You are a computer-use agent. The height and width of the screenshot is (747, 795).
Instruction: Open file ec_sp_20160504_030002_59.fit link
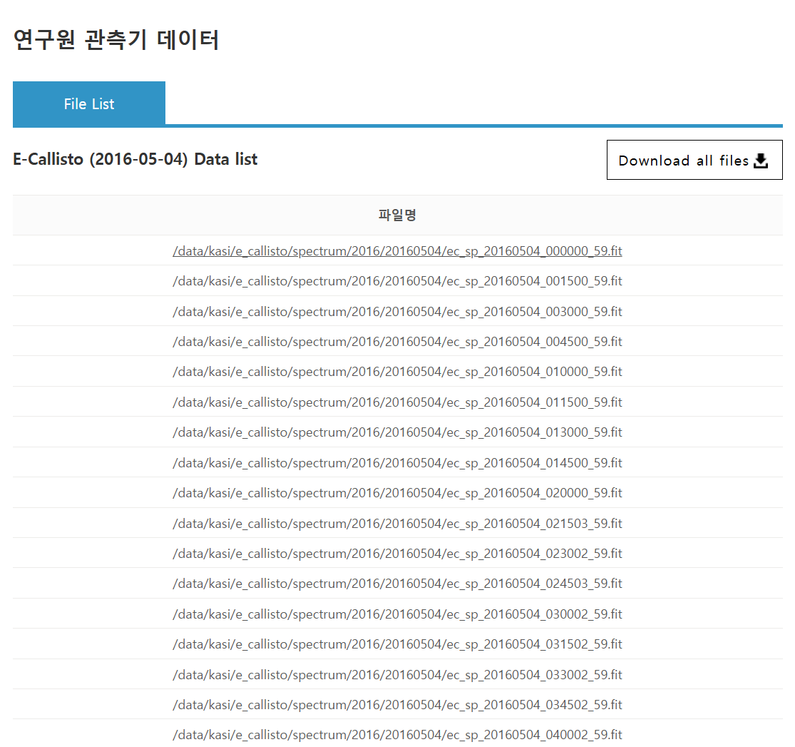click(397, 614)
